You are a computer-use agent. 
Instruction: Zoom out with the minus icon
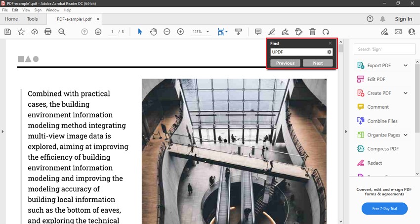(x=167, y=32)
